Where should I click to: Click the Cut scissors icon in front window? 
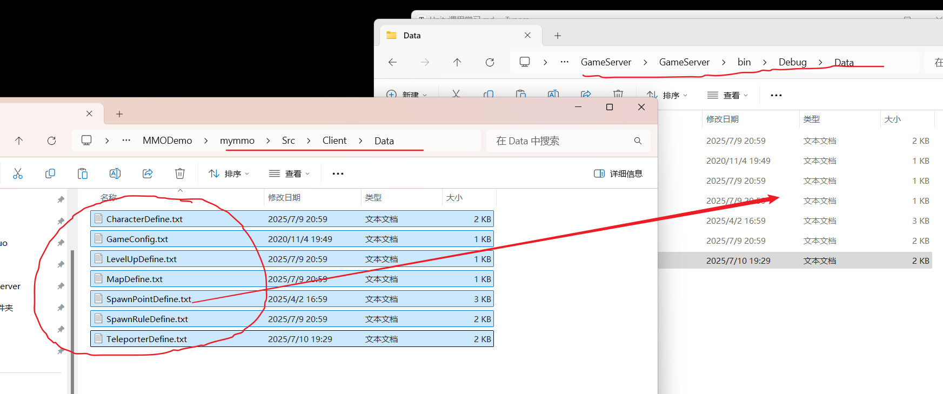point(18,173)
